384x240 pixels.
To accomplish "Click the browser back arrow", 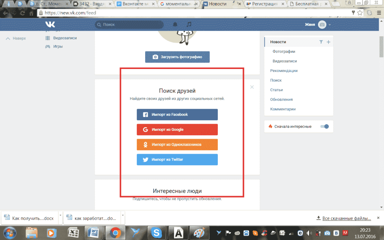I will (x=5, y=13).
